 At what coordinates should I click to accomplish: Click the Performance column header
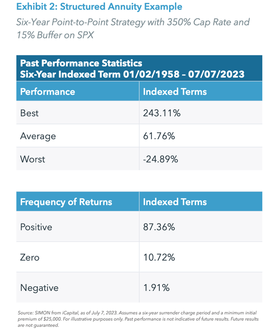(48, 91)
